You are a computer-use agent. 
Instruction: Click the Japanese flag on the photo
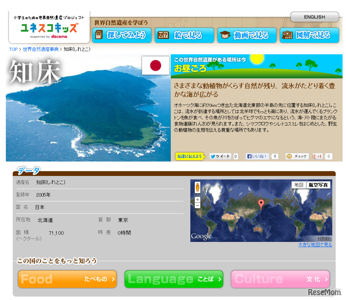coord(156,66)
